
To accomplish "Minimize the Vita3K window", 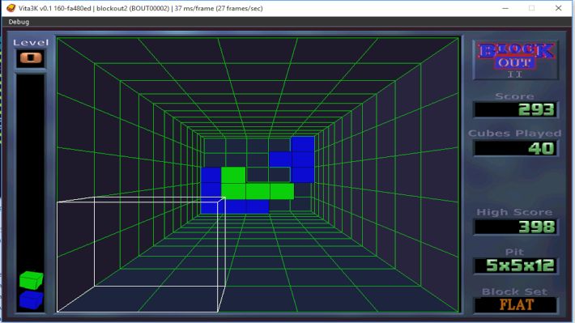I will tap(505, 8).
